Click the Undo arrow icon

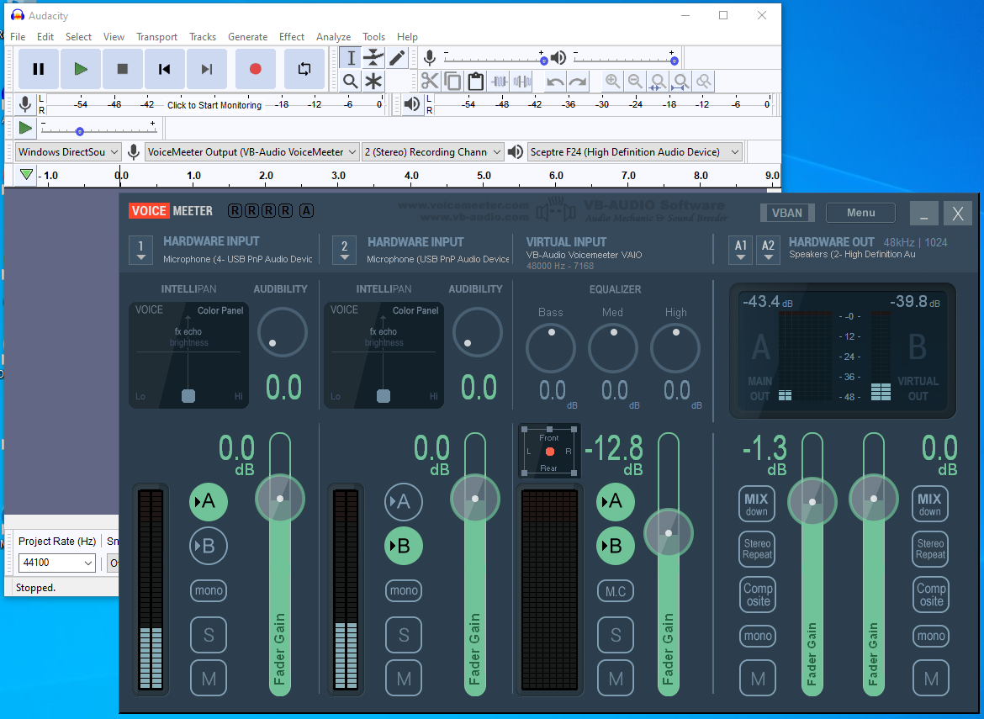[555, 81]
